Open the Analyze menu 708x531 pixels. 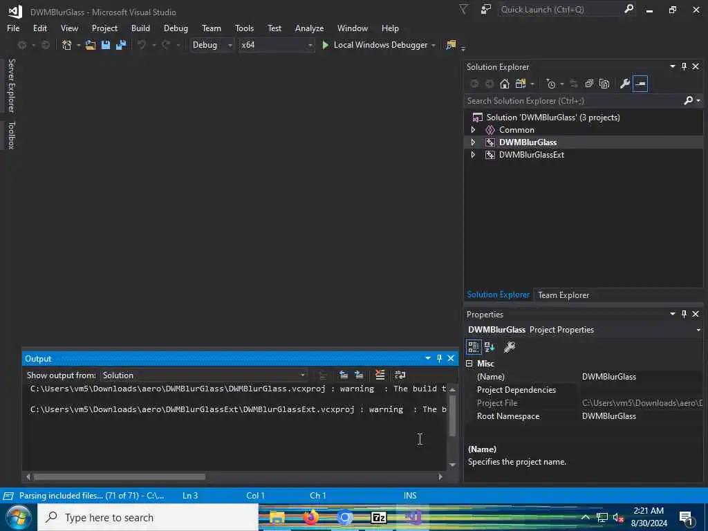click(309, 28)
